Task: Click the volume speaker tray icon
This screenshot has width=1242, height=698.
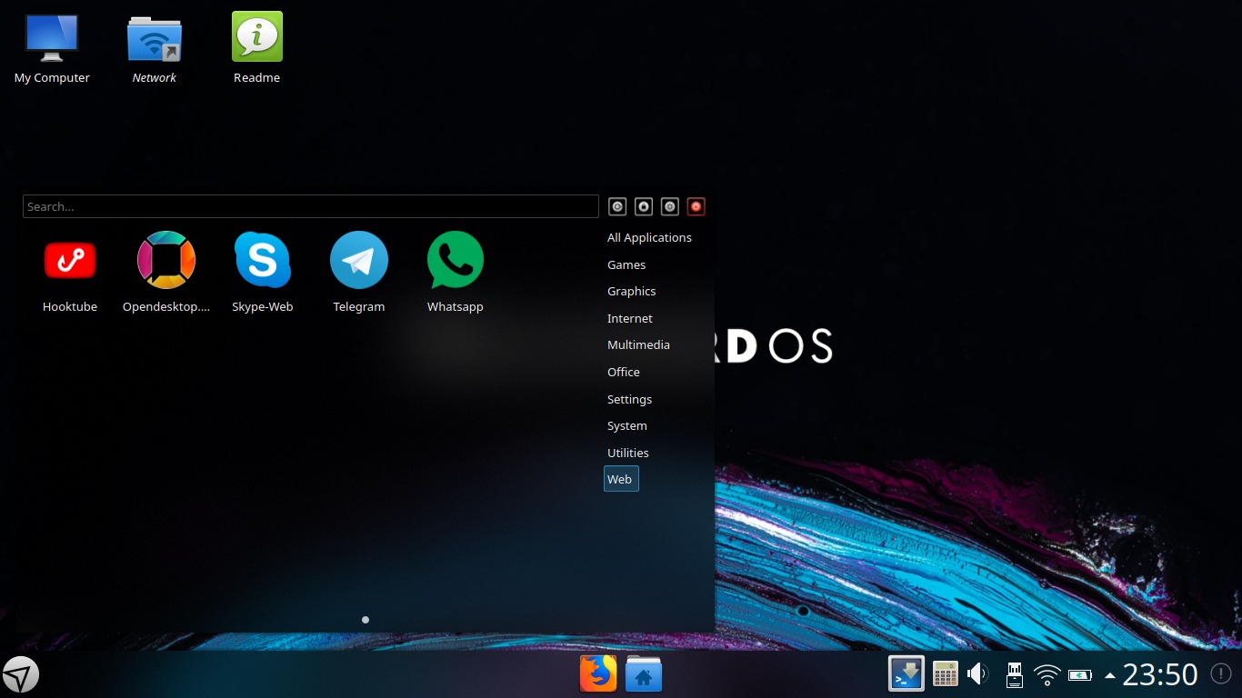Action: (978, 674)
